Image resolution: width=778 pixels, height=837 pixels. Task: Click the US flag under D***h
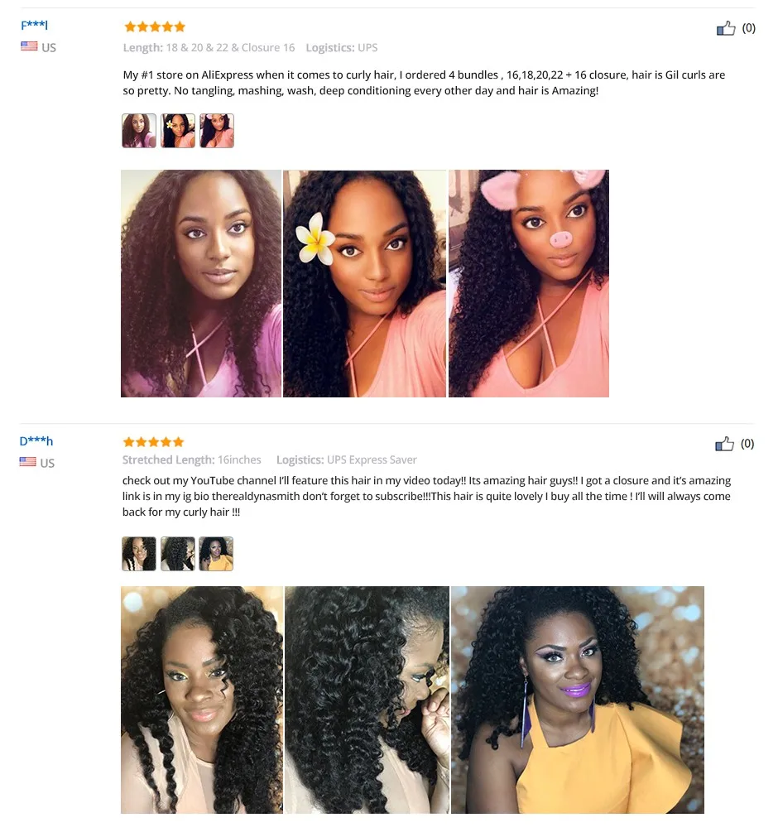[x=28, y=462]
